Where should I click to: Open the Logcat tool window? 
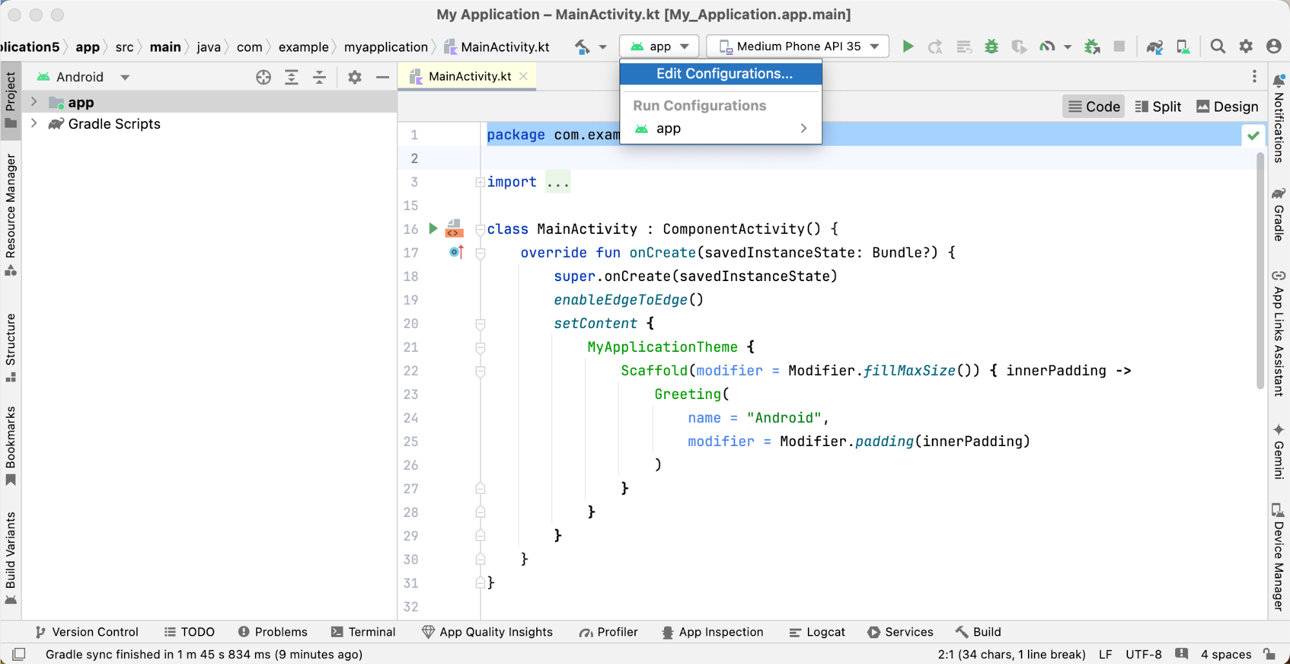coord(817,632)
